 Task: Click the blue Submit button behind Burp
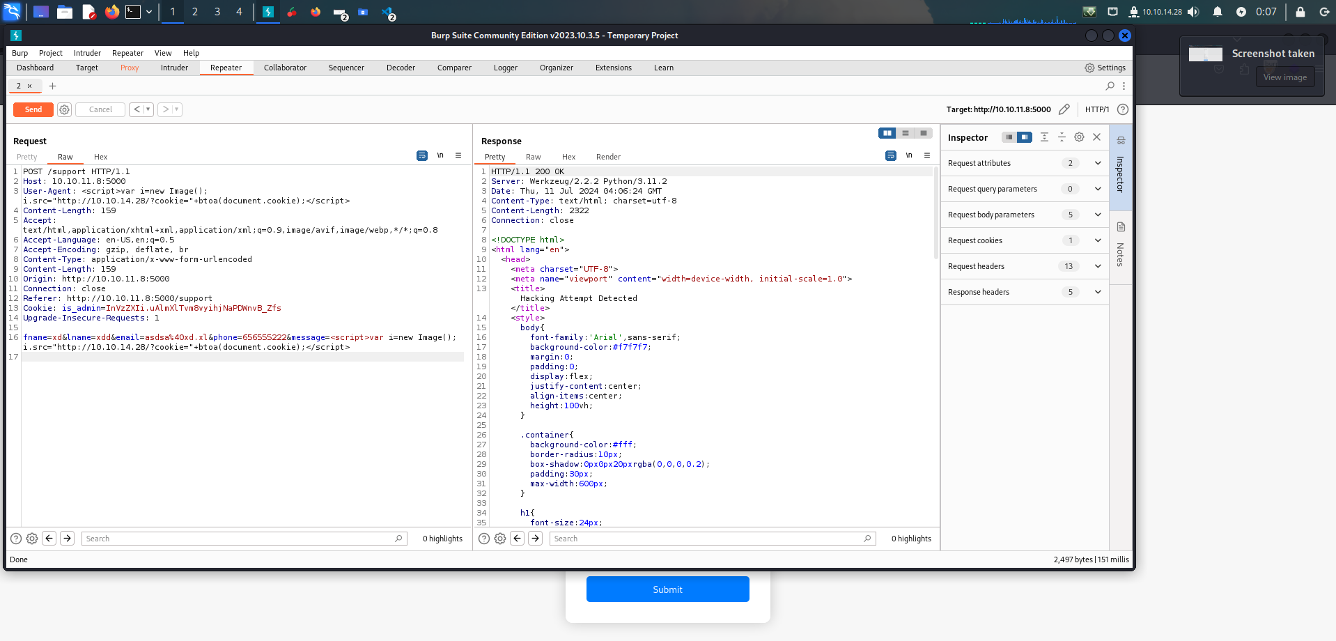[667, 589]
